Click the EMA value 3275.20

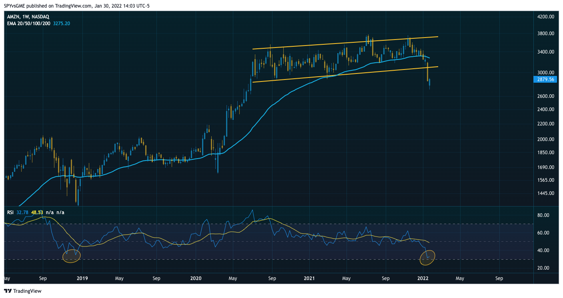click(x=62, y=24)
